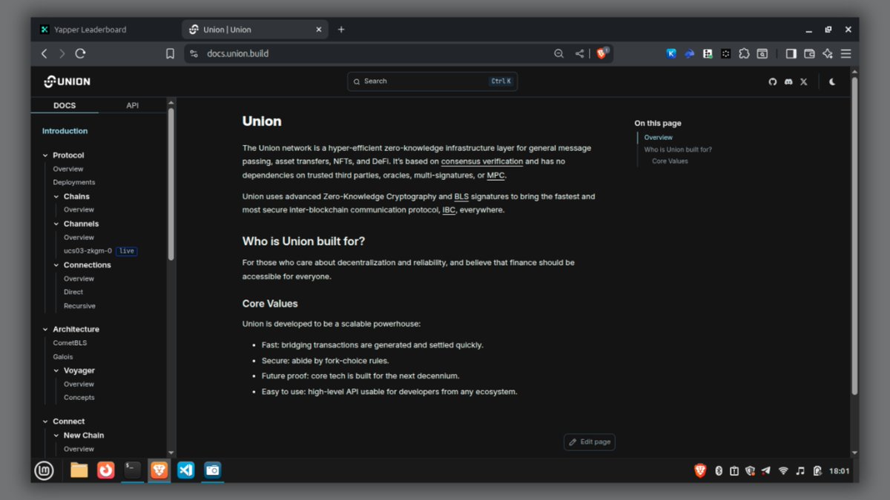Open Direct under Connections
Image resolution: width=890 pixels, height=500 pixels.
(x=73, y=292)
